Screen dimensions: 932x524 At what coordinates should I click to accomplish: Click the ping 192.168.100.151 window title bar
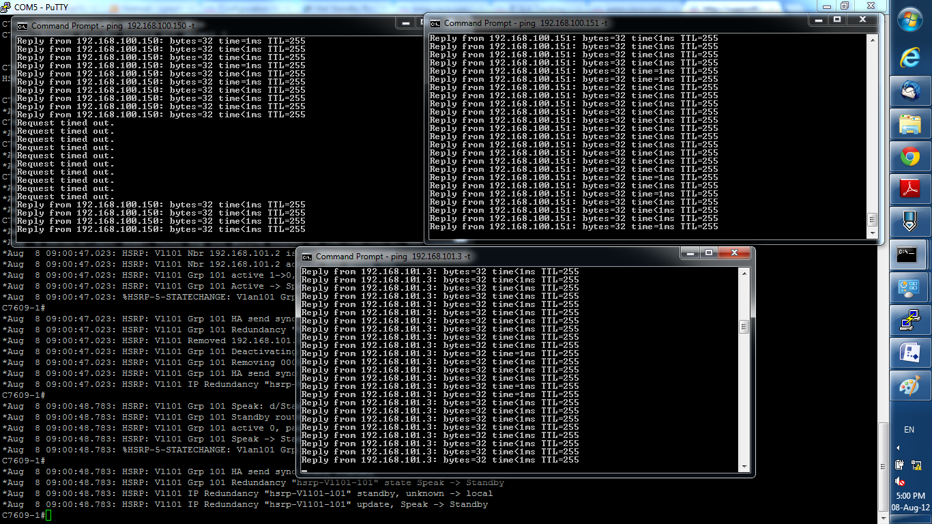pyautogui.click(x=617, y=23)
